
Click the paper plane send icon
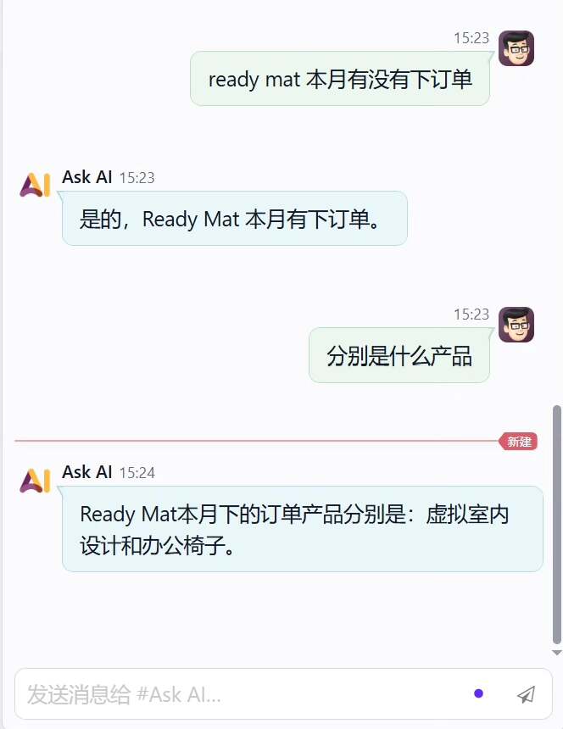[x=527, y=694]
